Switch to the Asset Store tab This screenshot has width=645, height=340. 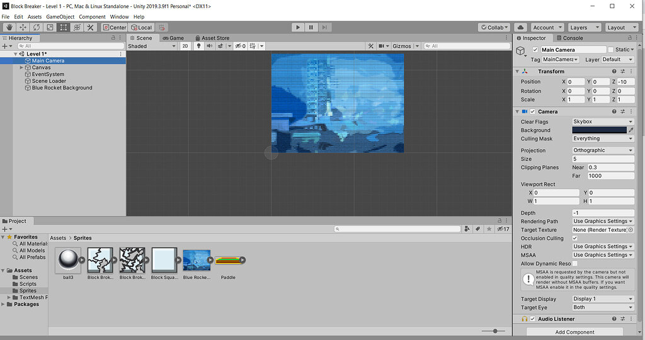pos(212,38)
